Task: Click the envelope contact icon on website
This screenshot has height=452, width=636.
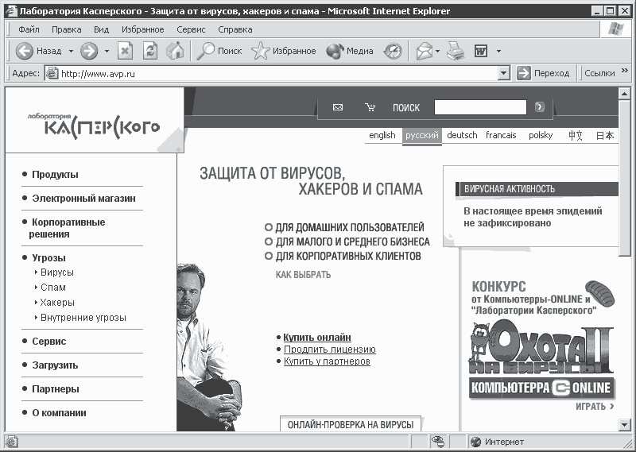Action: coord(337,107)
